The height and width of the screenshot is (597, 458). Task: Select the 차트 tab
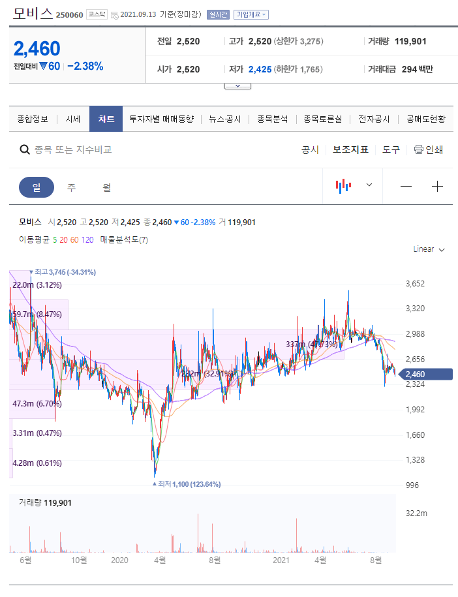106,119
